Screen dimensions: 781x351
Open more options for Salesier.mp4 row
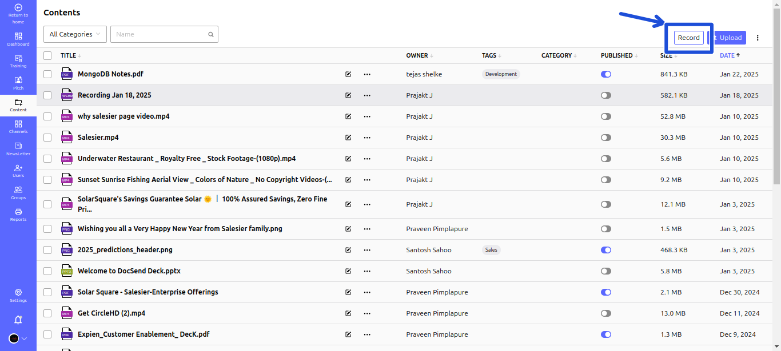click(x=367, y=138)
